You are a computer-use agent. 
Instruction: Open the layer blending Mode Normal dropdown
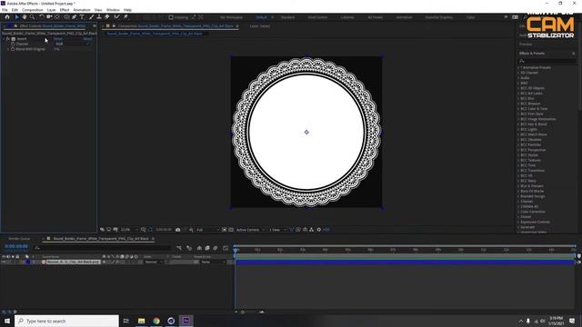pos(154,263)
